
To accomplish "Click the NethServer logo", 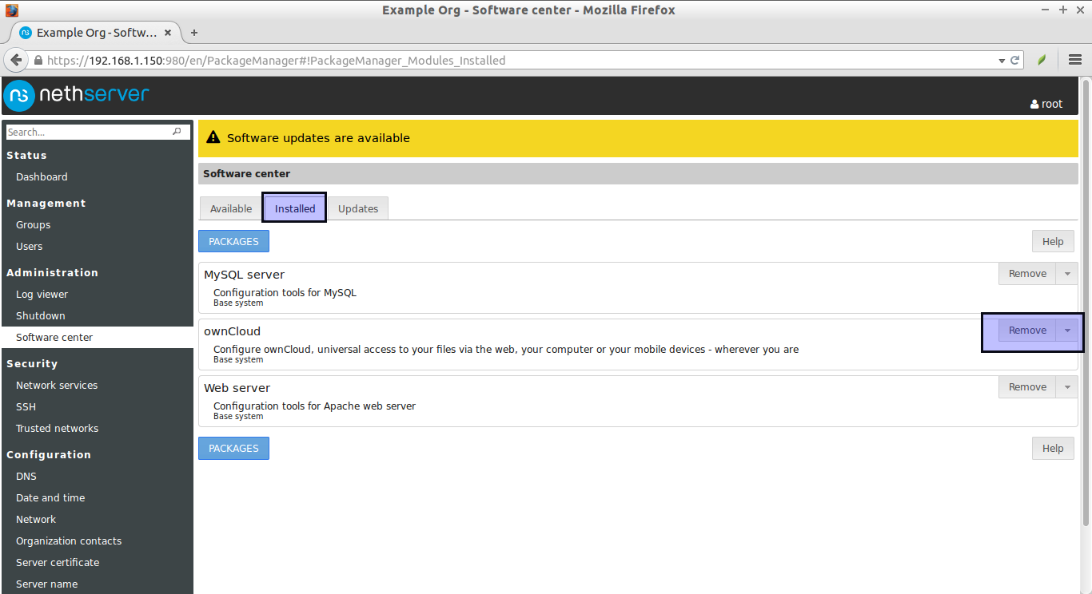I will click(76, 95).
